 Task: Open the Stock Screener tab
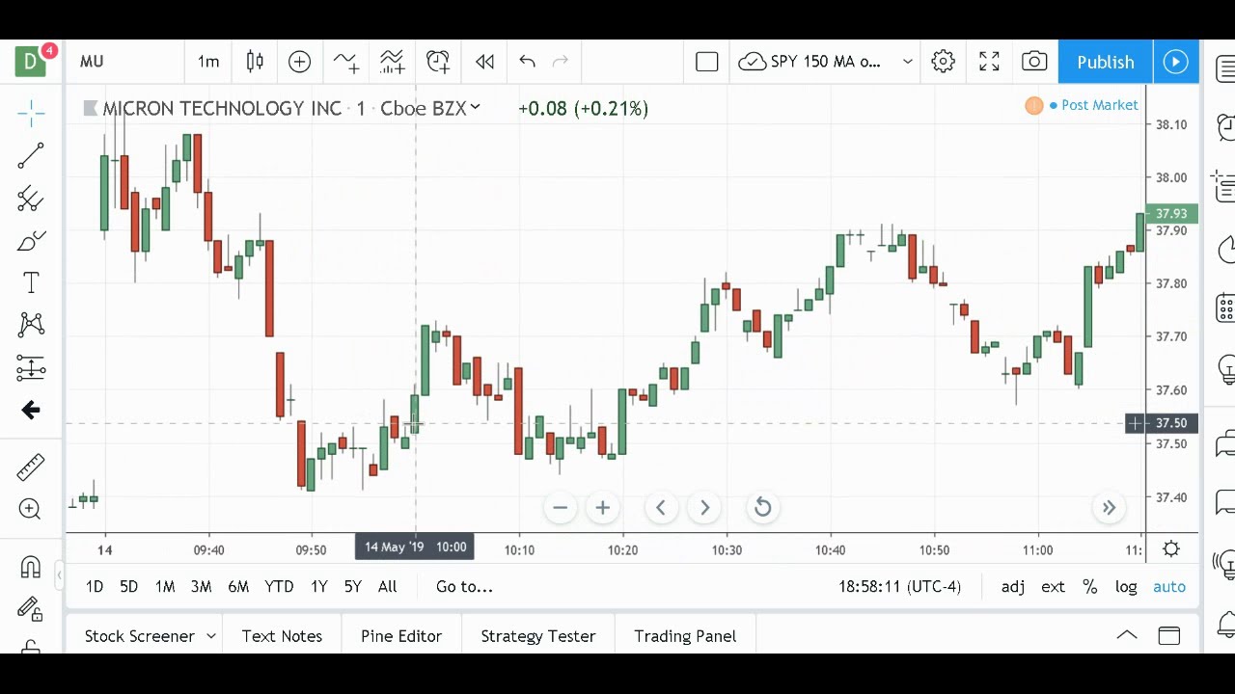coord(139,636)
